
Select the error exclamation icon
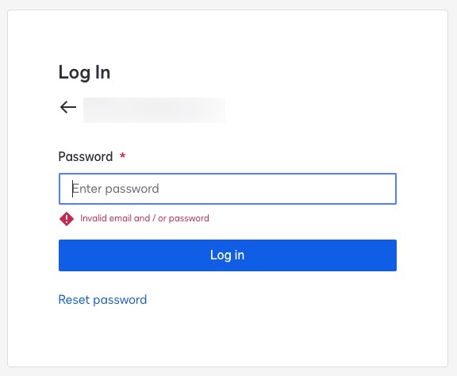(x=67, y=219)
